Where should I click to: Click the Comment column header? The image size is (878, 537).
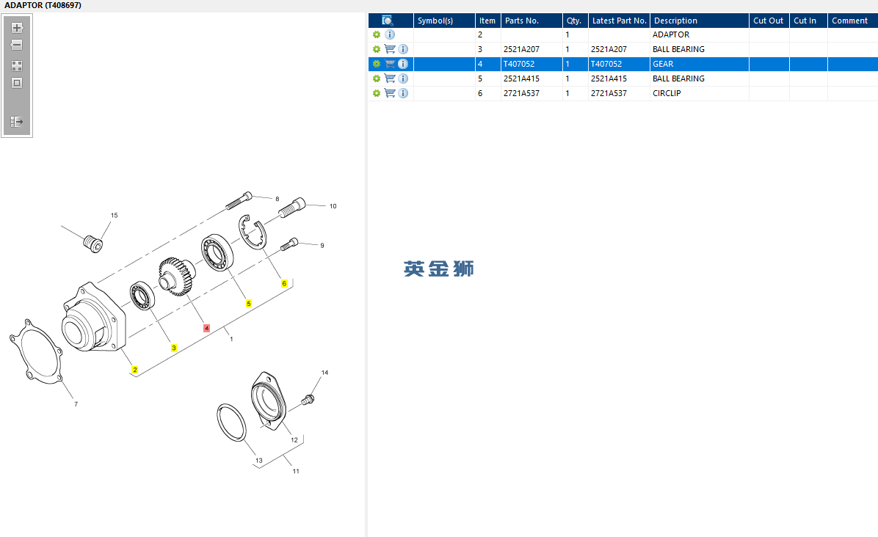click(x=852, y=21)
